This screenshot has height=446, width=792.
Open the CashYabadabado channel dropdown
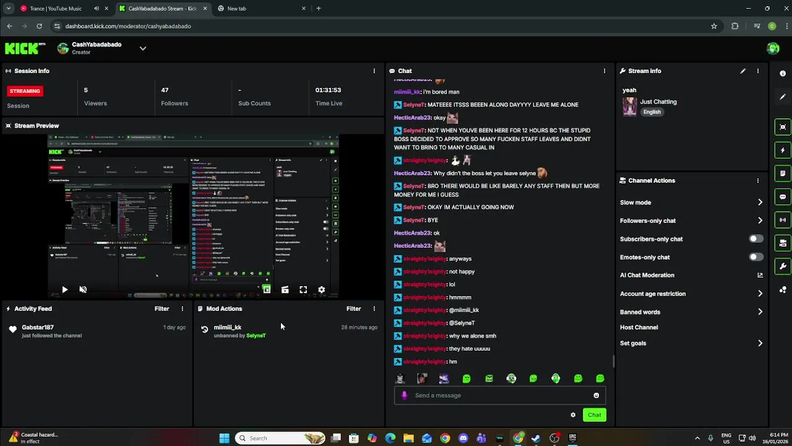[143, 48]
